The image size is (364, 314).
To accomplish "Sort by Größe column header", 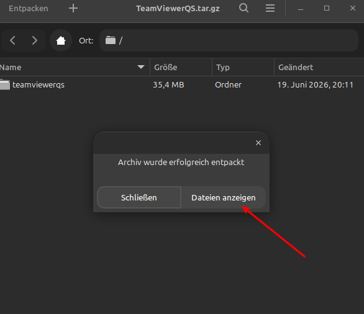I will (181, 67).
